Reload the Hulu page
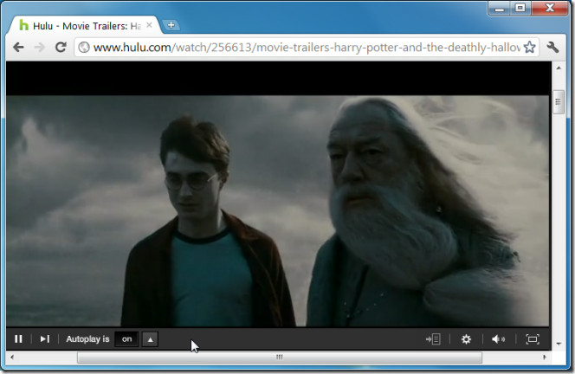Image resolution: width=575 pixels, height=374 pixels. tap(61, 47)
